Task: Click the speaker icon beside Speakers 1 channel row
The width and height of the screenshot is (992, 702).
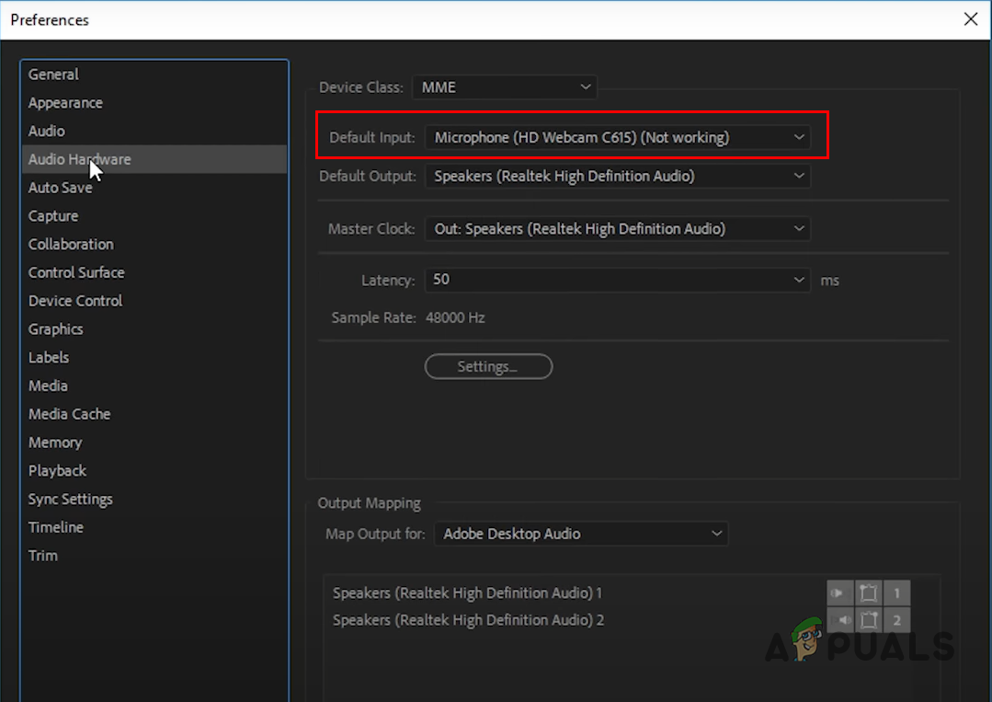Action: (839, 593)
